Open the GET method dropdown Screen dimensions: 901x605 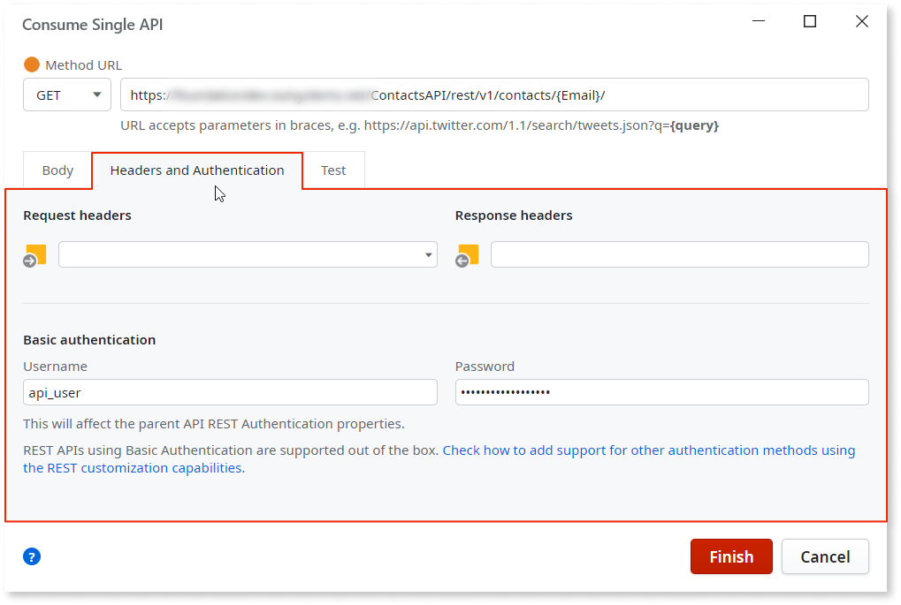tap(98, 95)
